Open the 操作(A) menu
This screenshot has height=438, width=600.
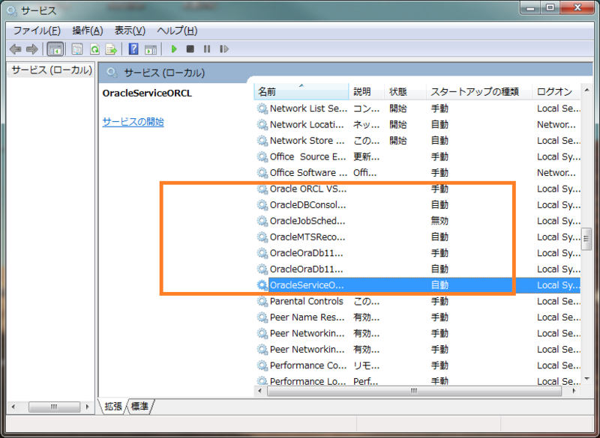point(88,31)
